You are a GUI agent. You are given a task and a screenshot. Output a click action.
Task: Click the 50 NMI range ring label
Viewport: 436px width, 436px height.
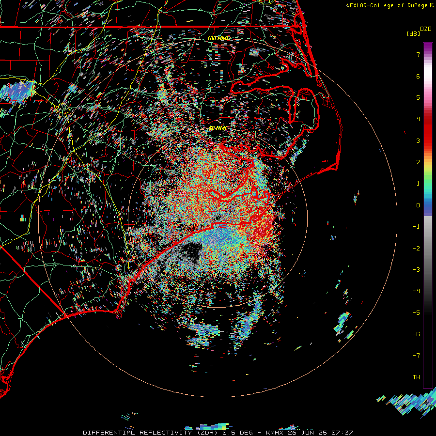pos(218,128)
